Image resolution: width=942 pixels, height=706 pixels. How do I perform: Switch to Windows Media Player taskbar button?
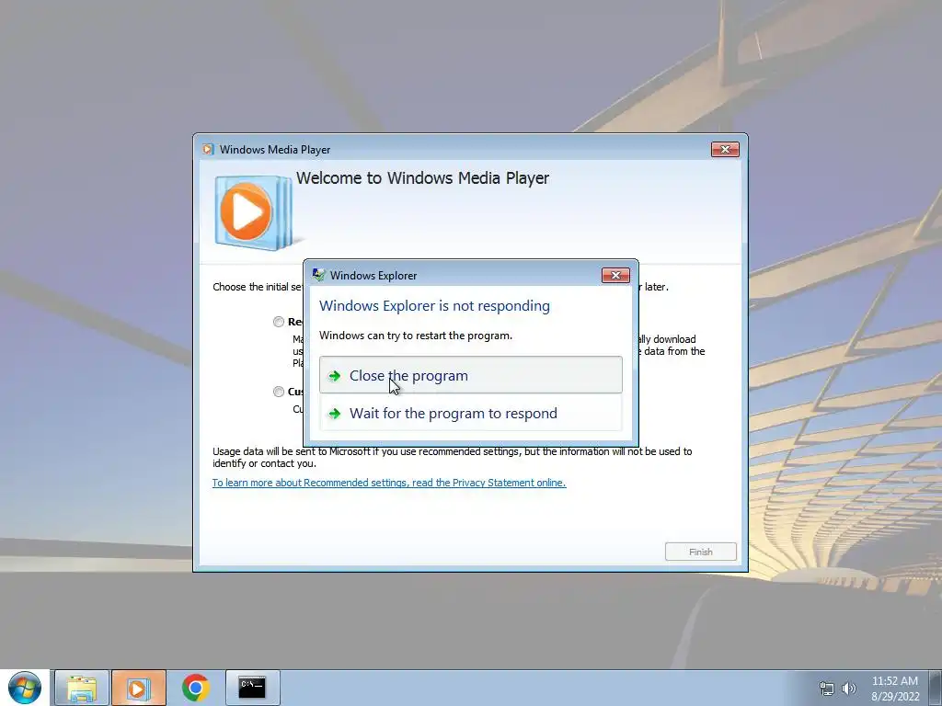pos(138,688)
